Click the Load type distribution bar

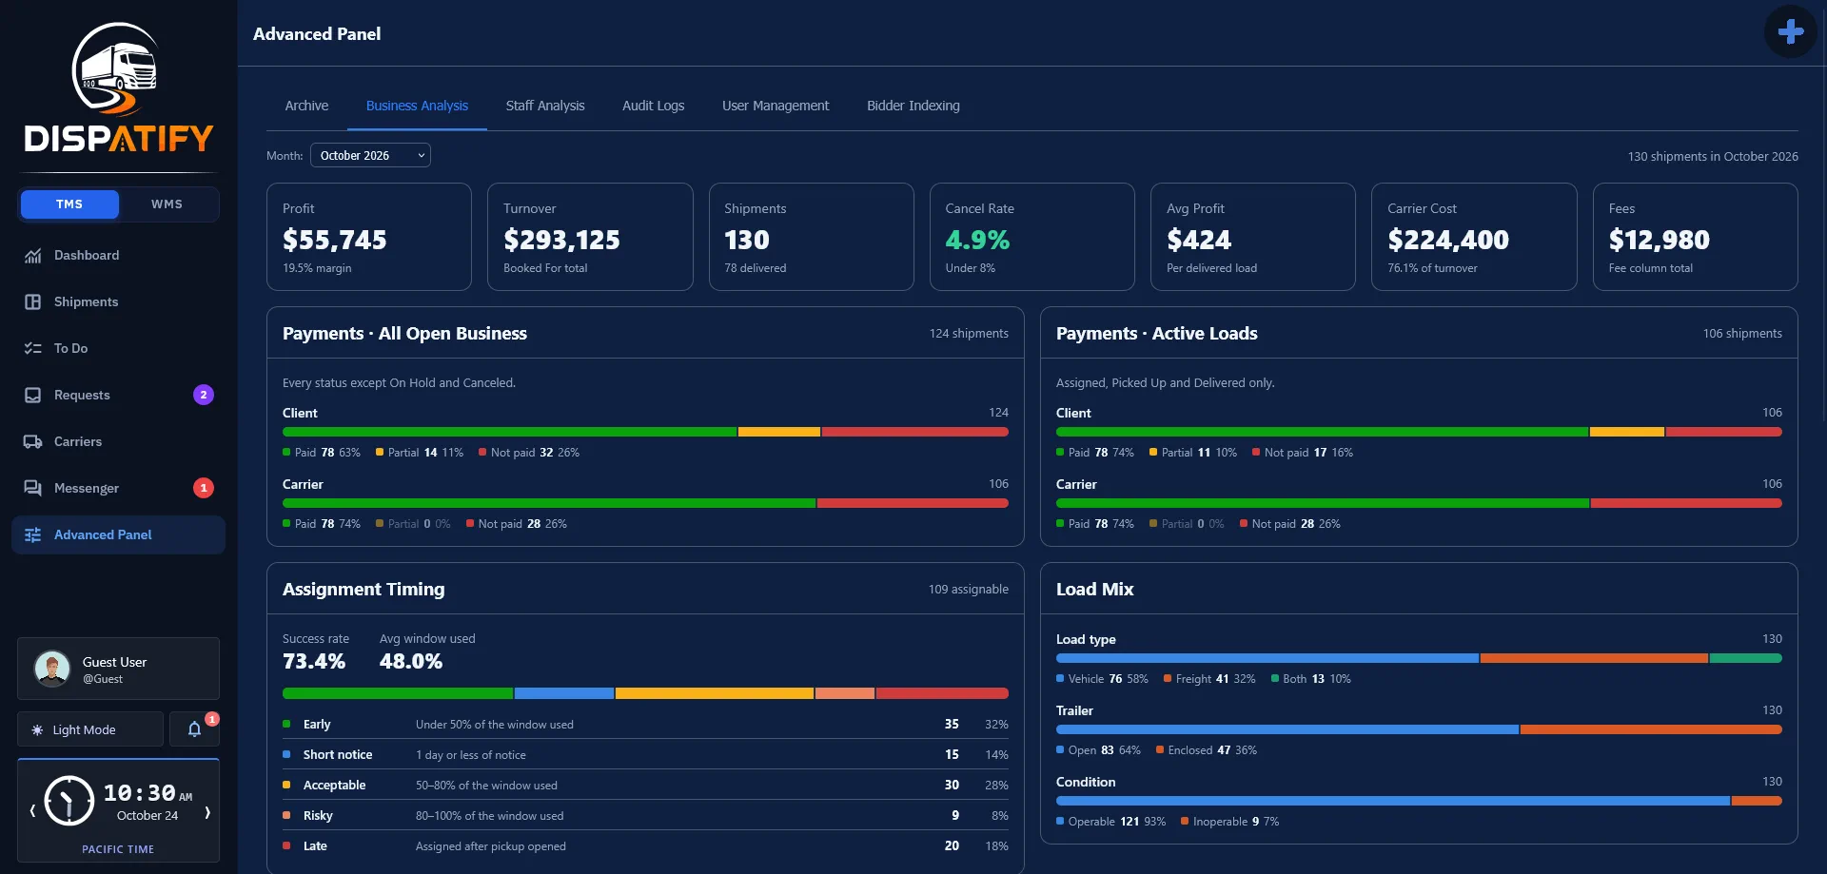pyautogui.click(x=1419, y=658)
